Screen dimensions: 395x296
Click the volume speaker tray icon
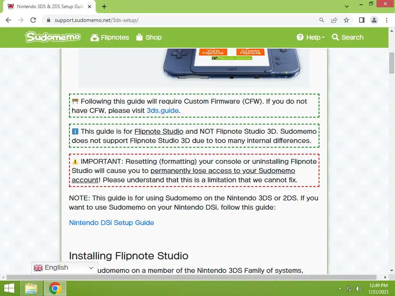click(358, 289)
